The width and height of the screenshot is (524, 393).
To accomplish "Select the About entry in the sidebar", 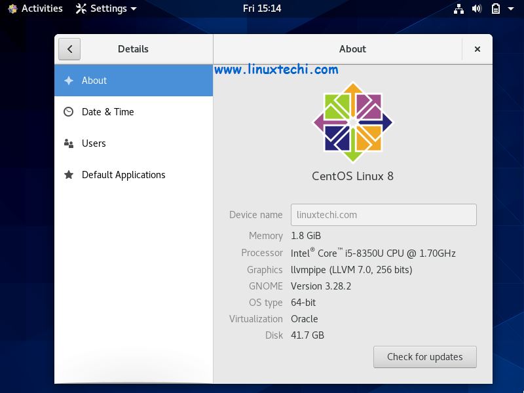I will click(94, 81).
